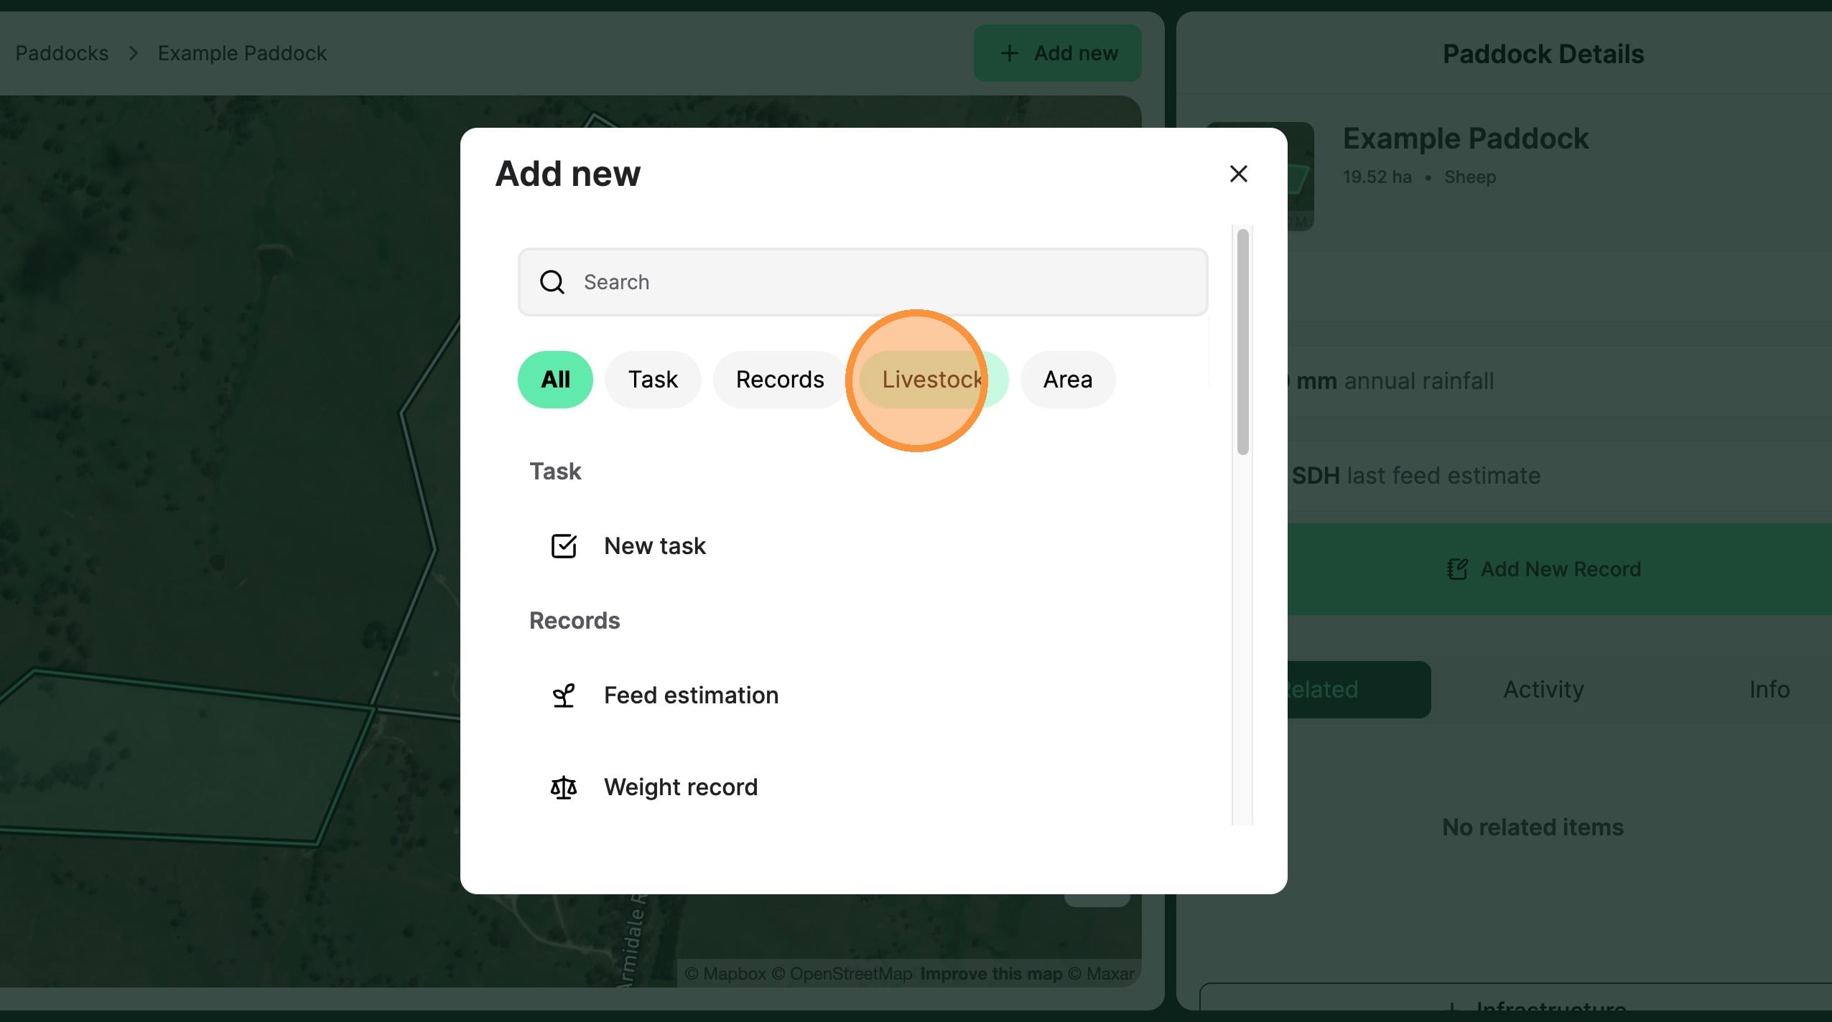1832x1022 pixels.
Task: Click the scales icon for Weight record
Action: pyautogui.click(x=563, y=787)
